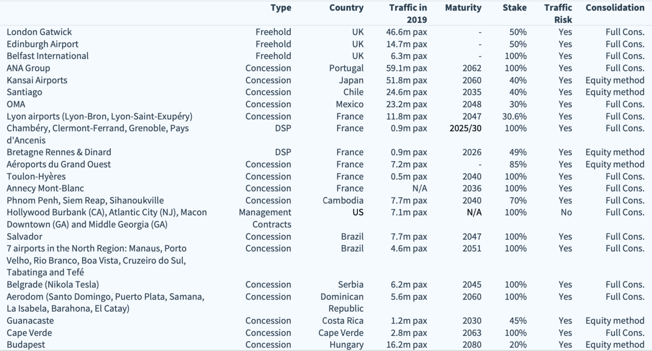
Task: Click the Management Contracts type cell
Action: pos(265,219)
